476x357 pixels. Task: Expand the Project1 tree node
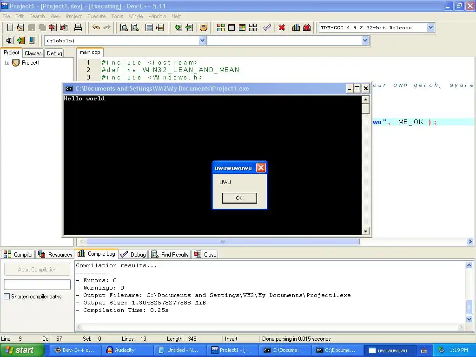7,63
